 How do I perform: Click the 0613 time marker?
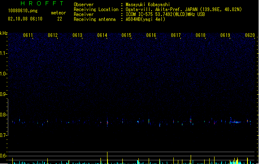pyautogui.click(x=77, y=35)
